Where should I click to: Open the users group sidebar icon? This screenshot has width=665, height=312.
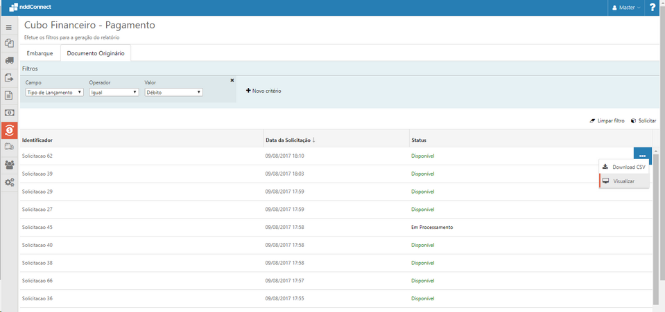tap(9, 165)
